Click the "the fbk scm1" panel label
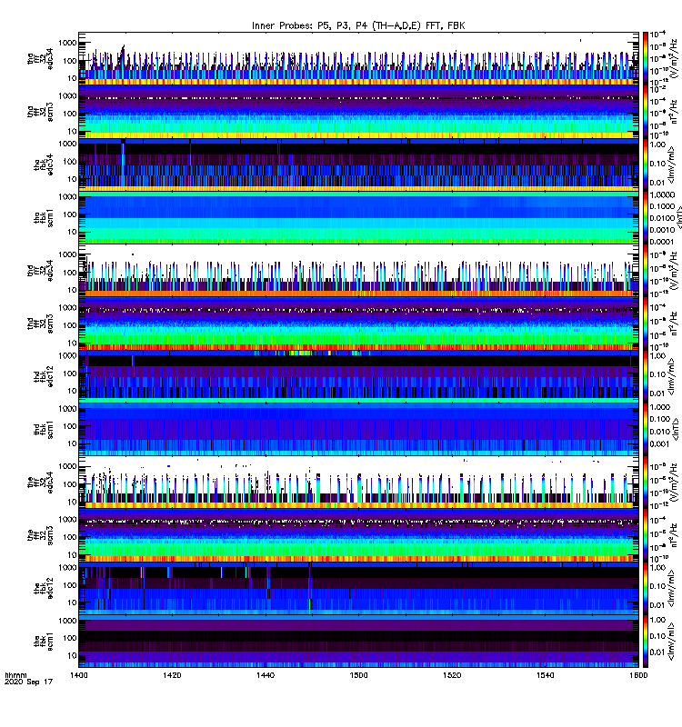Image resolution: width=682 pixels, height=727 pixels. [x=43, y=642]
